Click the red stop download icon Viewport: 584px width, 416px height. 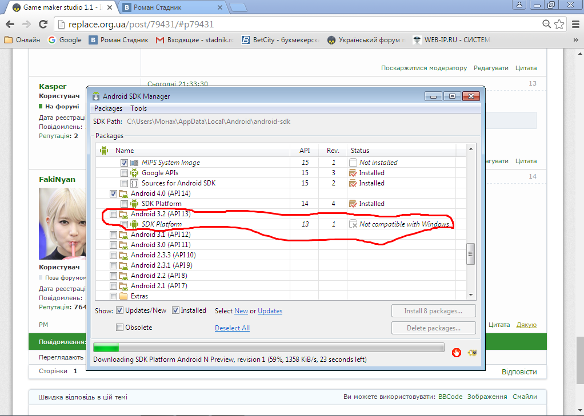pyautogui.click(x=456, y=352)
